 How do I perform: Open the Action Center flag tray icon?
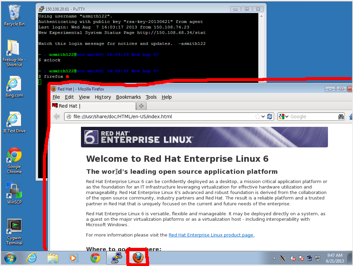(x=301, y=258)
